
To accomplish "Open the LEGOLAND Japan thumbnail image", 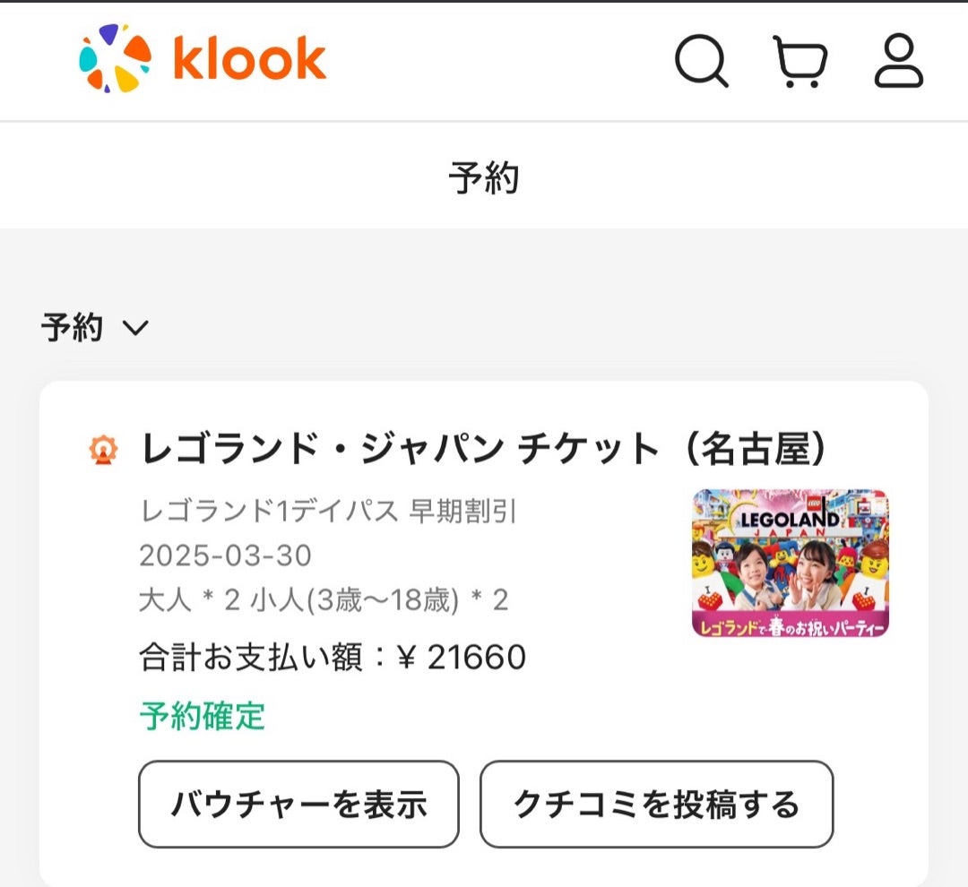I will coord(791,563).
